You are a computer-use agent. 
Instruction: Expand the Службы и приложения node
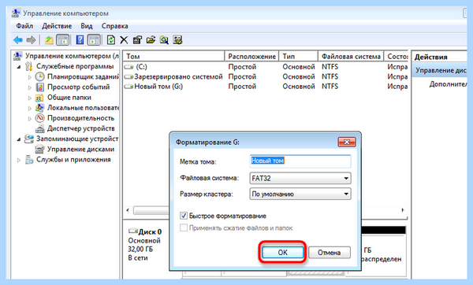pos(19,160)
